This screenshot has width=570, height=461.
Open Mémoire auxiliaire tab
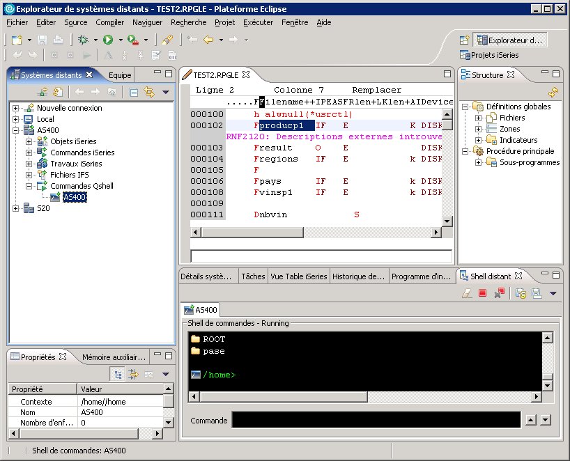pos(114,357)
